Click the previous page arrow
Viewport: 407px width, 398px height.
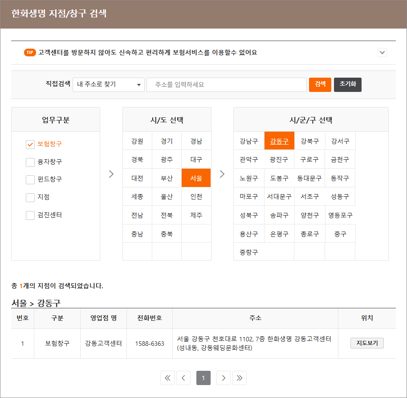(x=183, y=377)
